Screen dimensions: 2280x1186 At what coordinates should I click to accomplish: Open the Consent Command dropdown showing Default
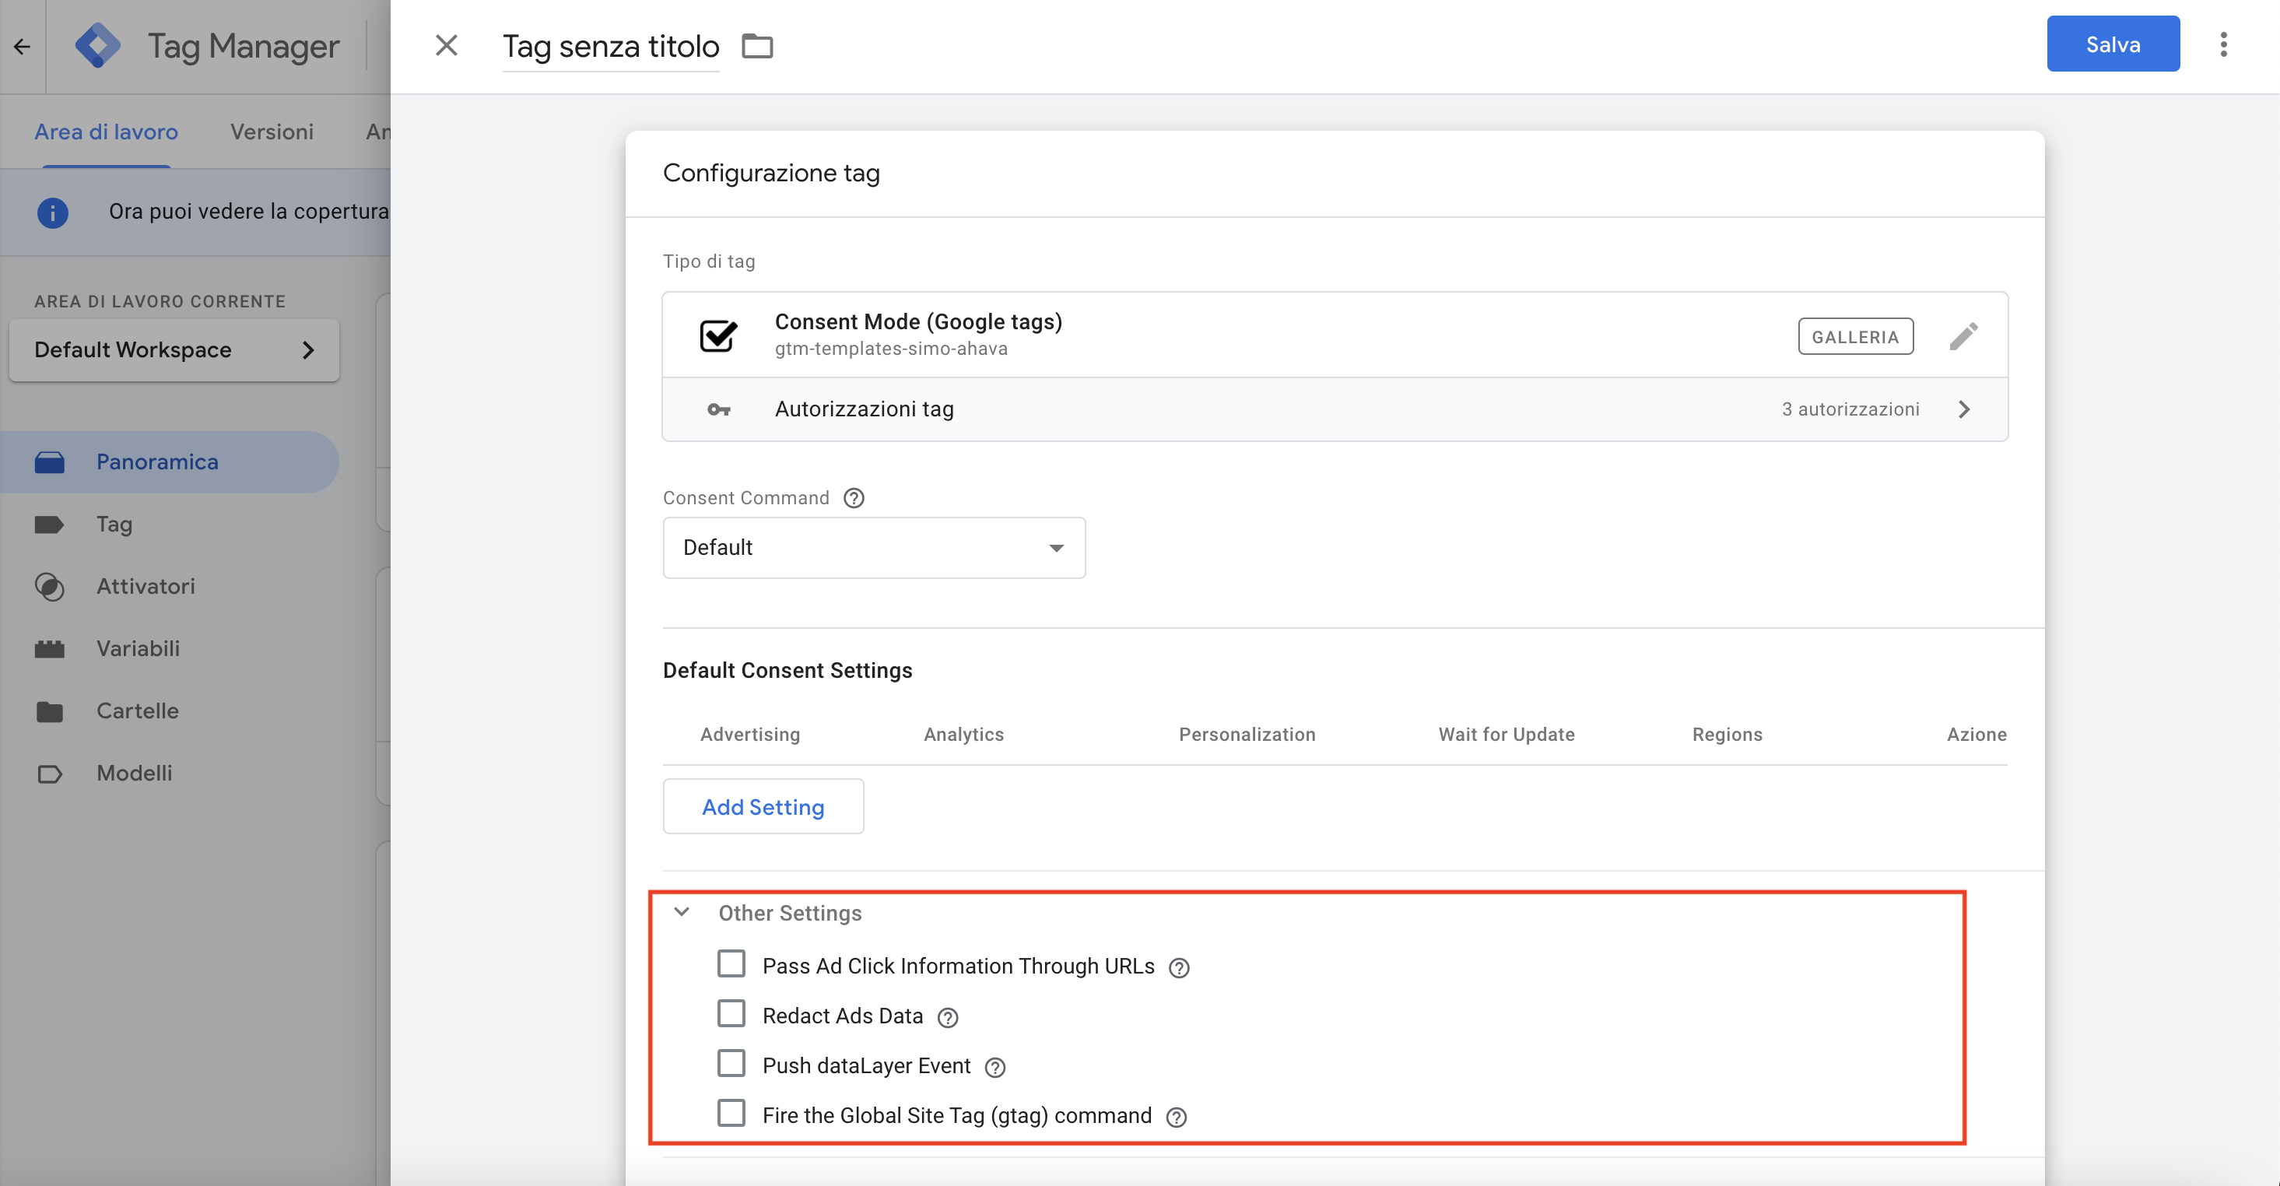[x=874, y=548]
